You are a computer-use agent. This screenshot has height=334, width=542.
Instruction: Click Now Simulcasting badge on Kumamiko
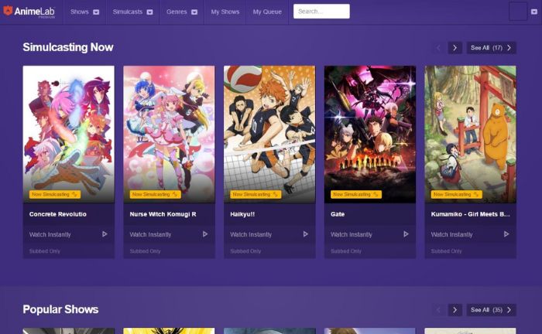457,195
